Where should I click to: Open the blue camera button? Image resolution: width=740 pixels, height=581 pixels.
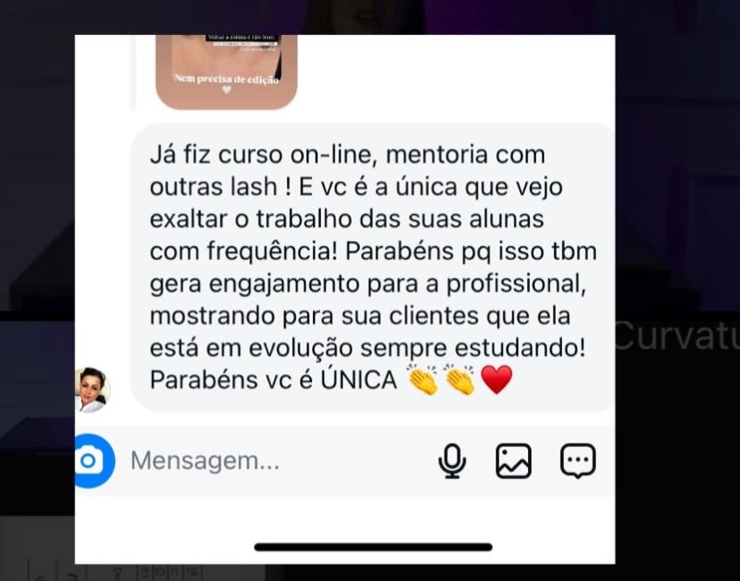coord(95,460)
